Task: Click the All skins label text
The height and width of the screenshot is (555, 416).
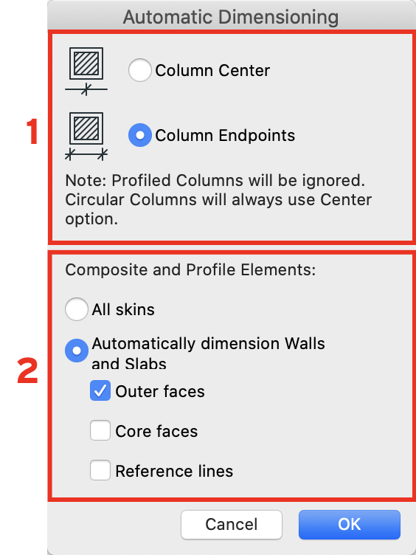Action: (x=123, y=310)
